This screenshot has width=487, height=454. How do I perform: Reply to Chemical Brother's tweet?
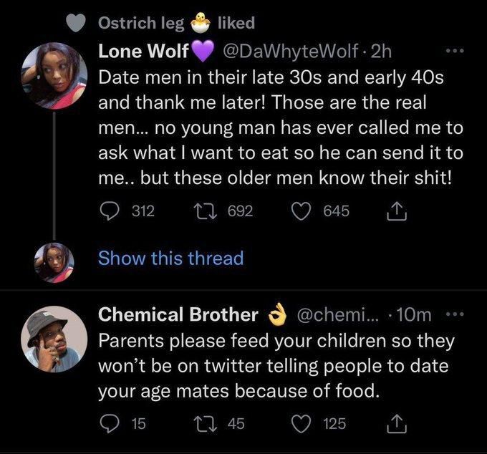[108, 424]
